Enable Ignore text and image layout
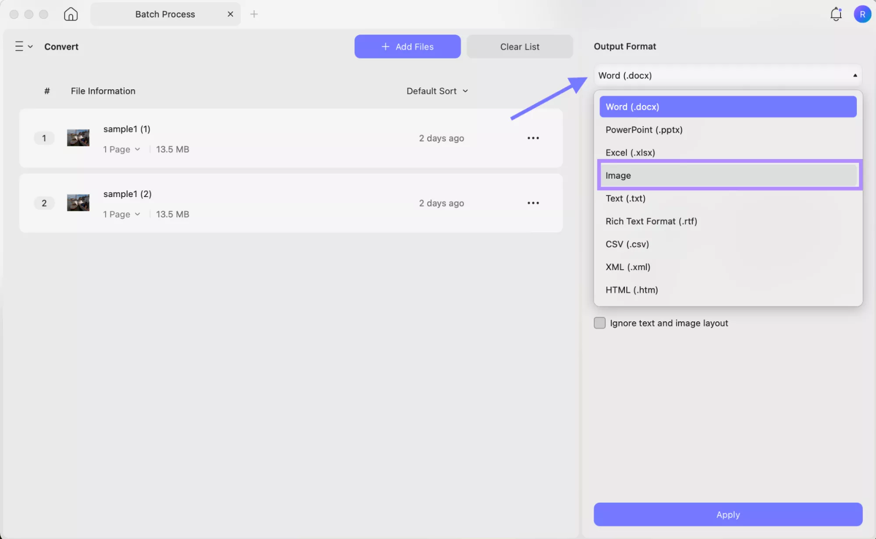Viewport: 876px width, 539px height. tap(599, 323)
